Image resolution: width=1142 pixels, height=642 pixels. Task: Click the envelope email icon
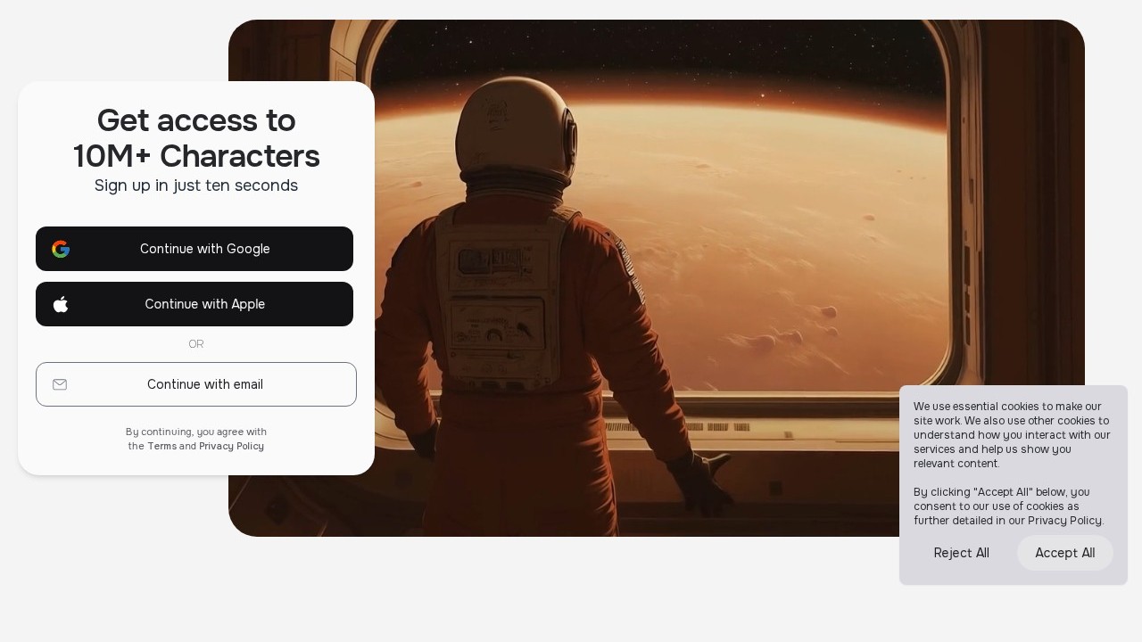tap(60, 384)
